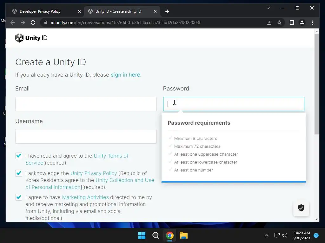Click 'At least one uppercase character' text
Screen dimensions: 325x243
pos(206,154)
